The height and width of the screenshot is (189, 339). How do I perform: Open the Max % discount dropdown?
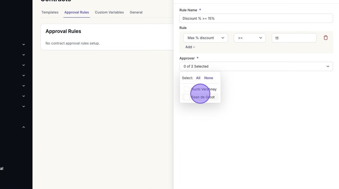[205, 38]
